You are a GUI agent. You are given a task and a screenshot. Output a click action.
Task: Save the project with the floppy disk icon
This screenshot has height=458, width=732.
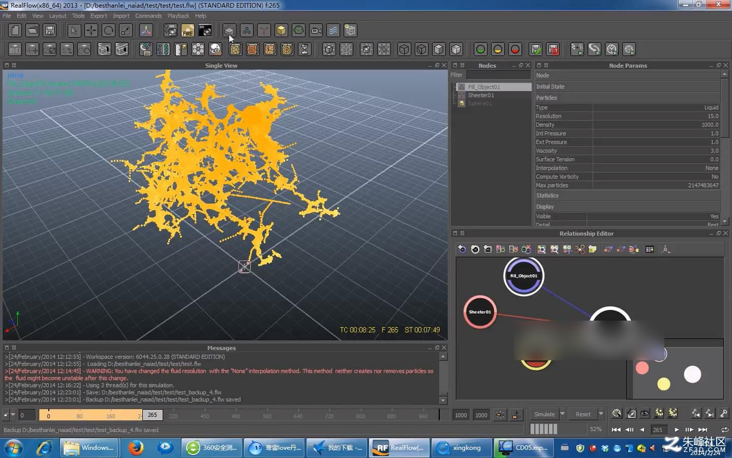(x=50, y=31)
